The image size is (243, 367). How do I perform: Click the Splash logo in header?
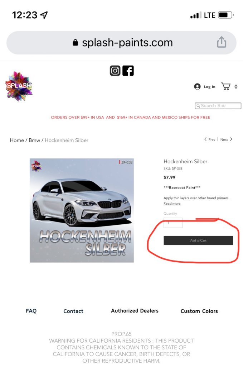tap(19, 86)
